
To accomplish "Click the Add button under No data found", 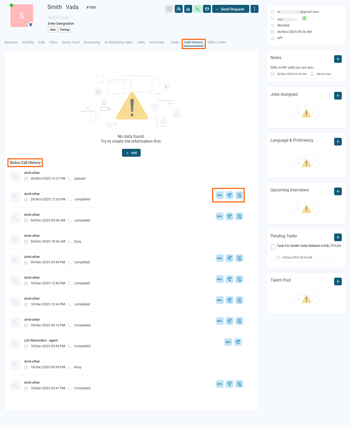I will 131,153.
